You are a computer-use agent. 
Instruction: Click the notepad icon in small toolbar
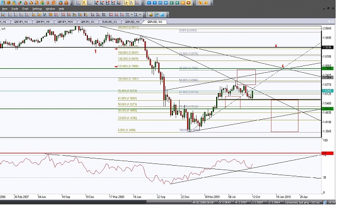click(156, 15)
